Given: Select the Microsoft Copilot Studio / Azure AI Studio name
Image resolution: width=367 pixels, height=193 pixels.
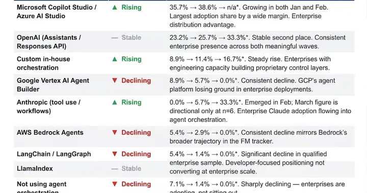Looking at the screenshot, I should (x=57, y=12).
